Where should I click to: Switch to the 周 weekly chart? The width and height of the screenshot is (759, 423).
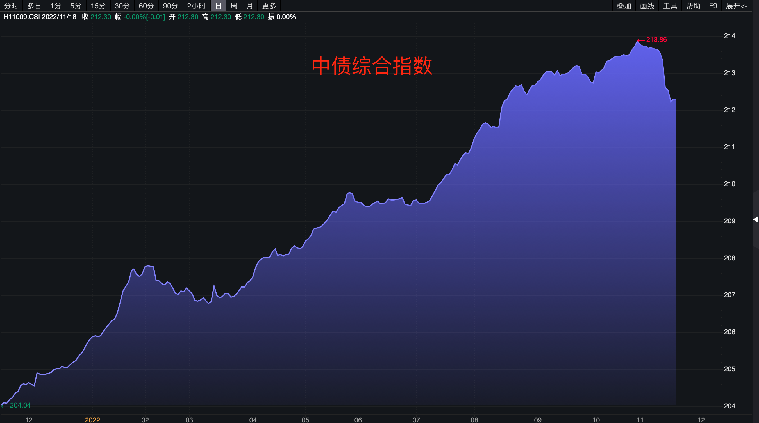click(x=233, y=6)
